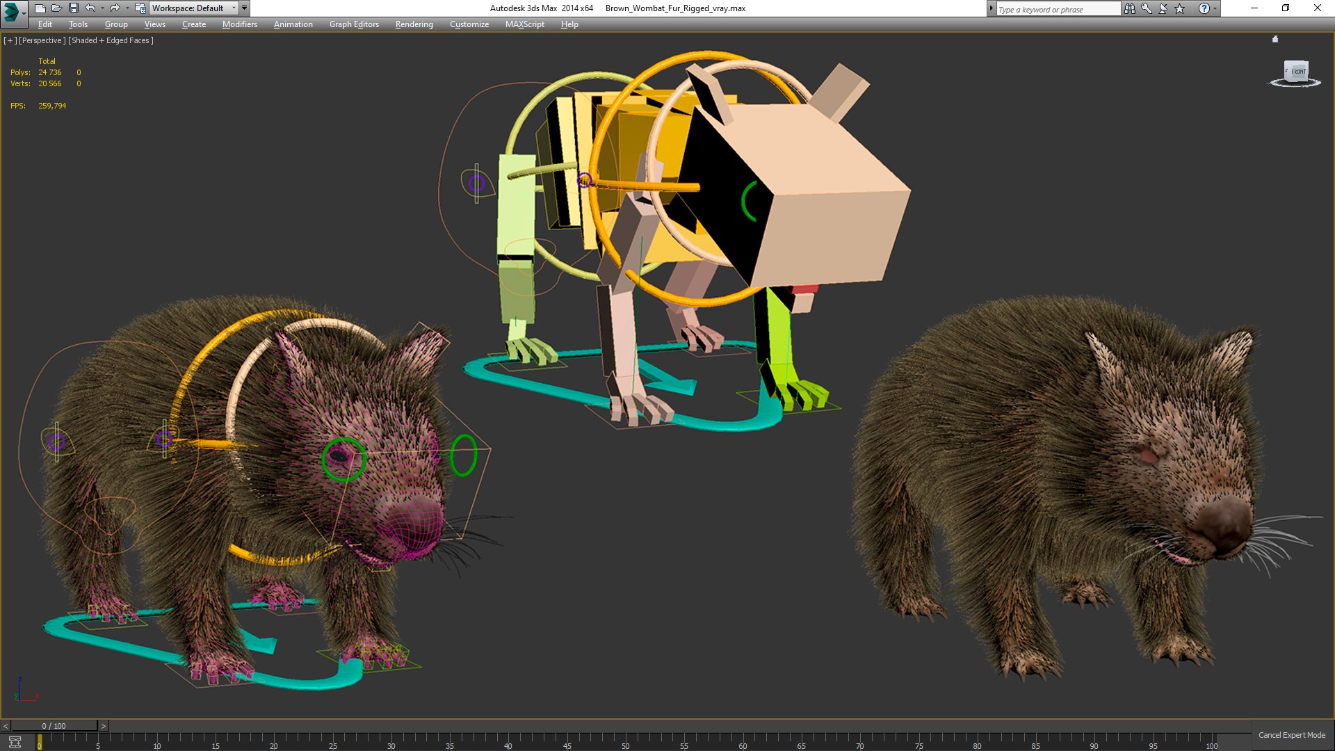Click the Save File disk icon

[73, 8]
